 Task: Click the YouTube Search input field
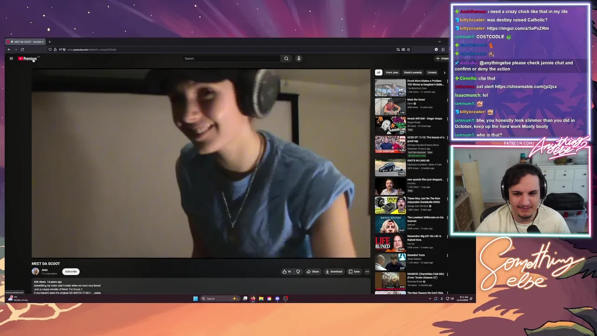tap(232, 58)
